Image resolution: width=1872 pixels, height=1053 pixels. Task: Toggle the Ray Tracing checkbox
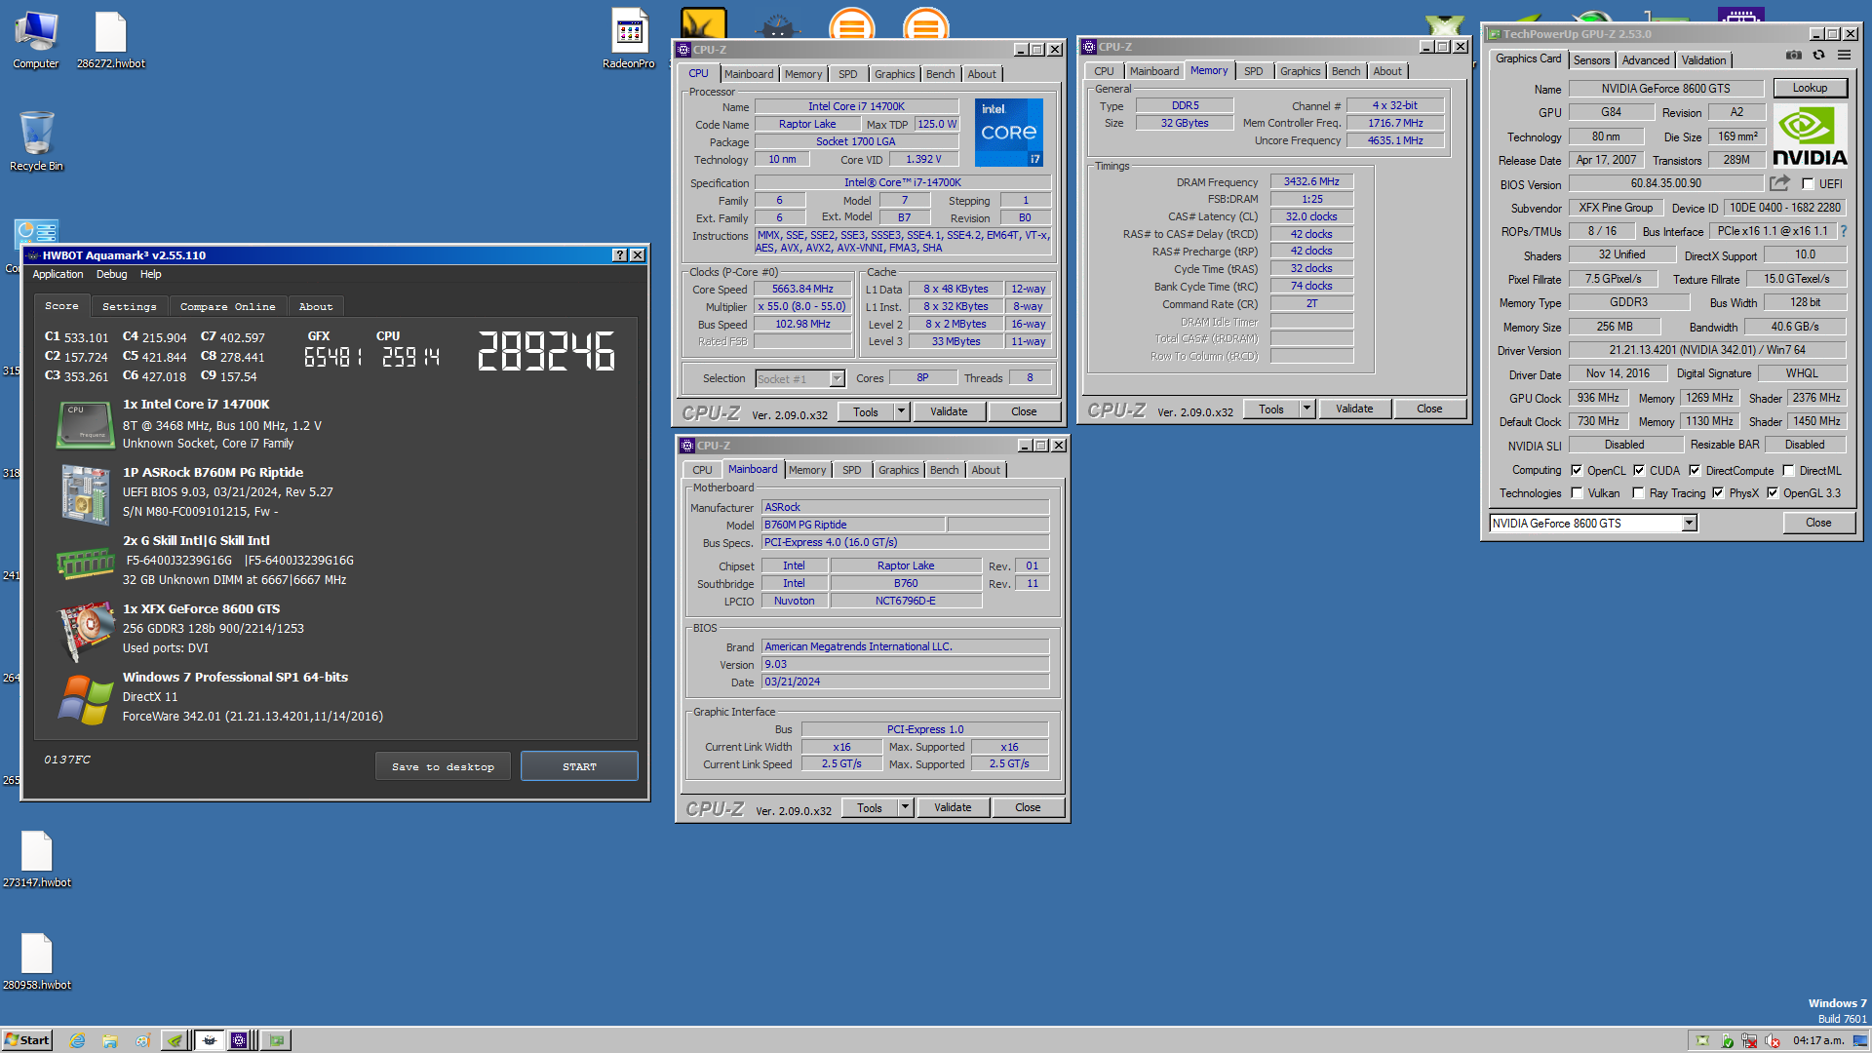pos(1639,492)
